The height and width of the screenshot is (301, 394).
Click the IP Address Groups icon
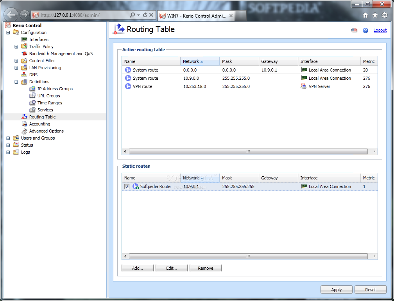pos(32,89)
